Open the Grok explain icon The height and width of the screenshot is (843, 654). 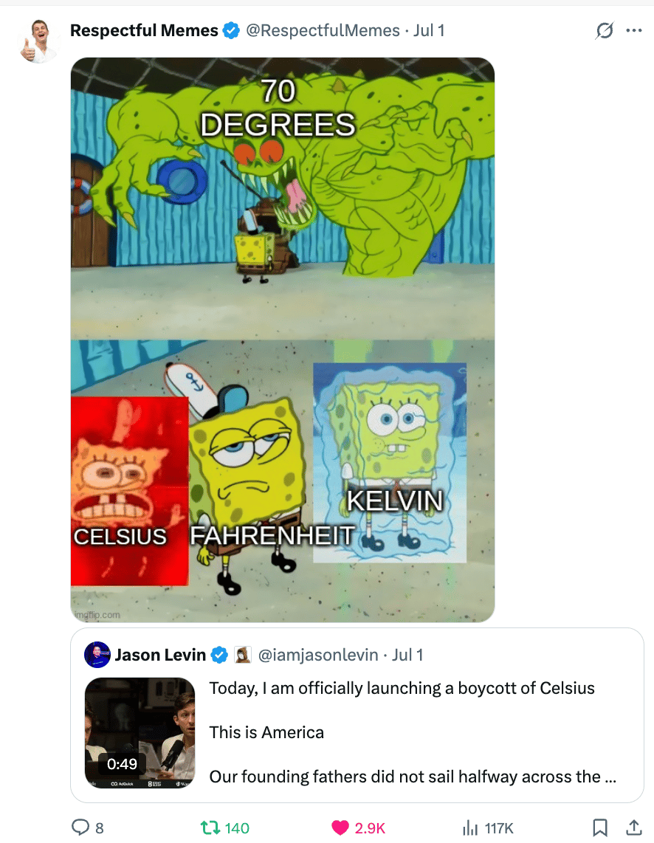(604, 31)
